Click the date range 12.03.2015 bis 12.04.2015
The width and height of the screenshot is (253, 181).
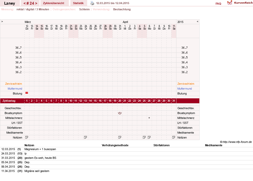113,3
